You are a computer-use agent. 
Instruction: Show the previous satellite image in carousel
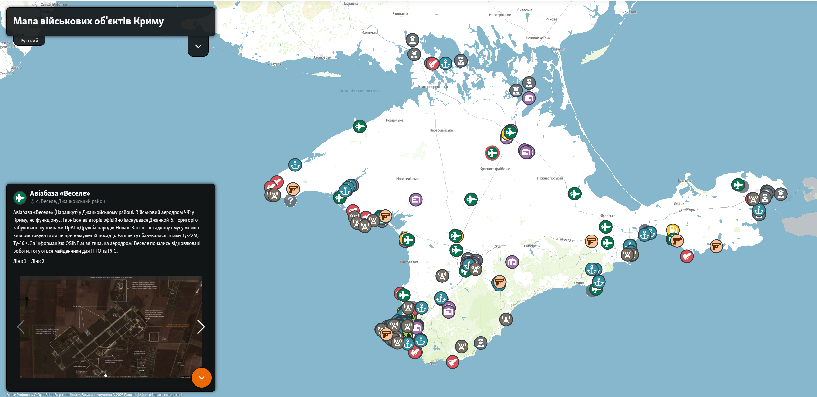tap(21, 327)
